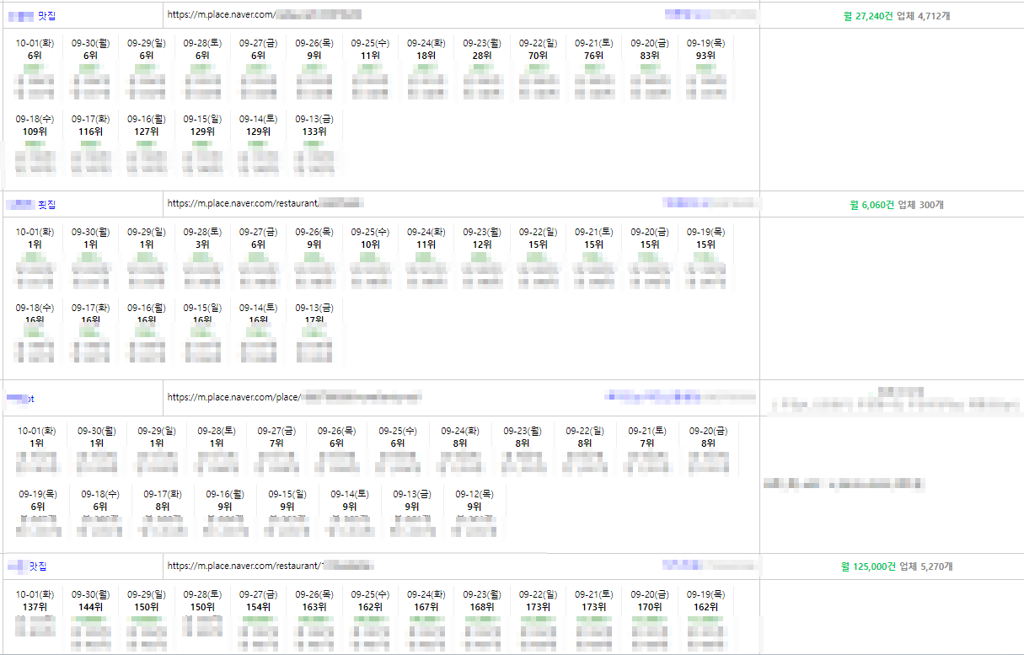This screenshot has height=655, width=1024.
Task: Click the 업체 5,270개 count
Action: pyautogui.click(x=925, y=566)
